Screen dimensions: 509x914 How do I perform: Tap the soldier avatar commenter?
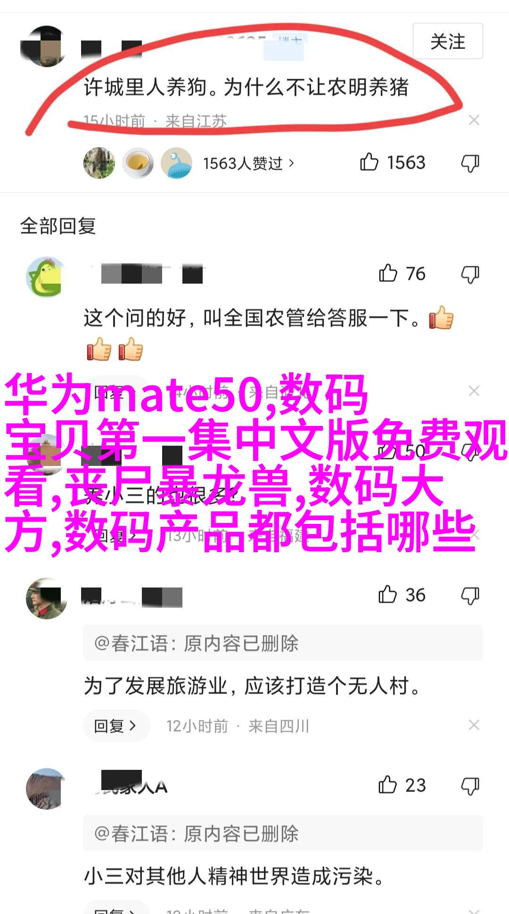46,598
